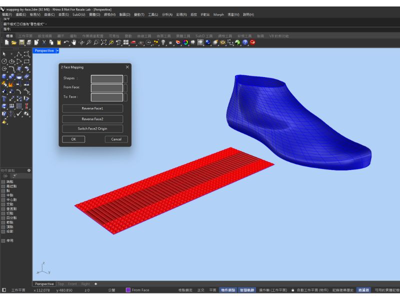This screenshot has height=300, width=400.
Task: Enable the 中點 object snap checkbox
Action: tap(3, 195)
